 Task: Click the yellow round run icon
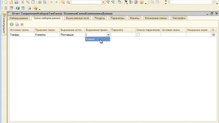36,8
